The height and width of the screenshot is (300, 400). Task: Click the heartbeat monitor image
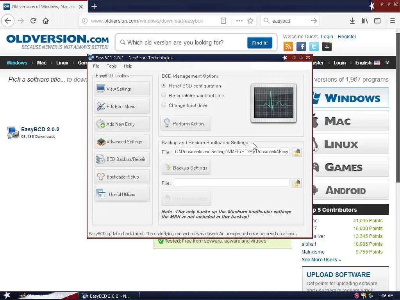pos(273,103)
